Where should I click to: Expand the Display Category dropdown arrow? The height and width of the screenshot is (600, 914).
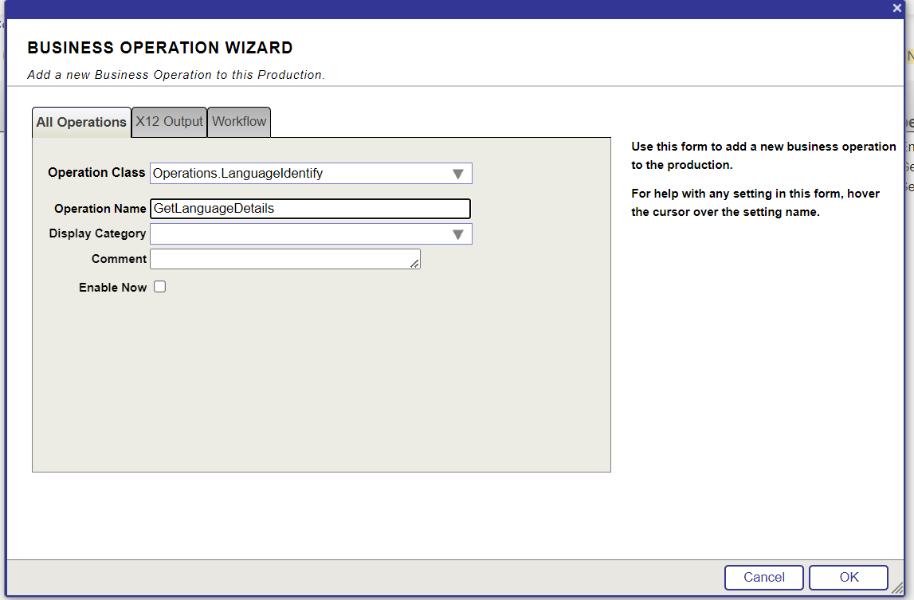[458, 234]
